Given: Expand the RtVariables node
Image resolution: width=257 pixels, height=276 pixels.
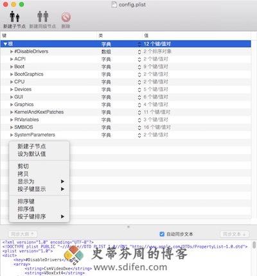Looking at the screenshot, I should (12, 120).
